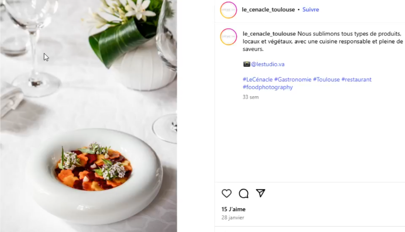This screenshot has width=405, height=232.
Task: Open the #LeCénacle hashtag
Action: (257, 80)
